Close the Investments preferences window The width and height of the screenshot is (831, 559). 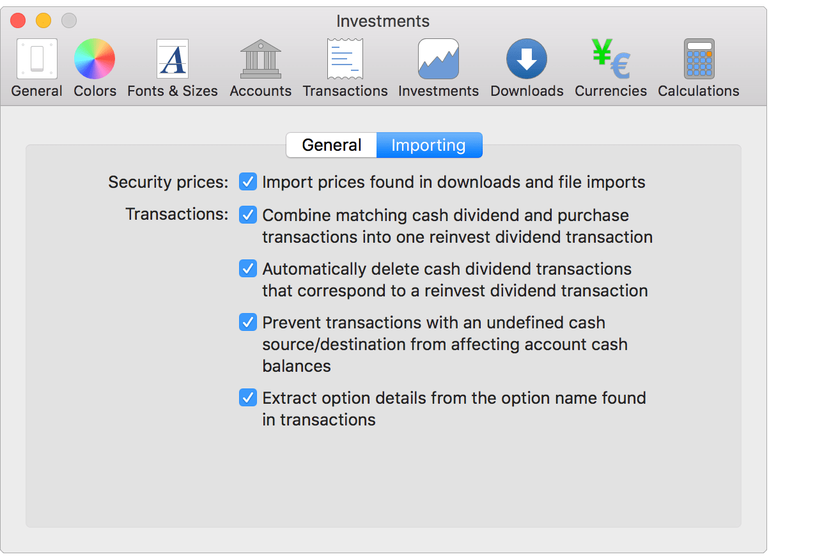[x=17, y=20]
